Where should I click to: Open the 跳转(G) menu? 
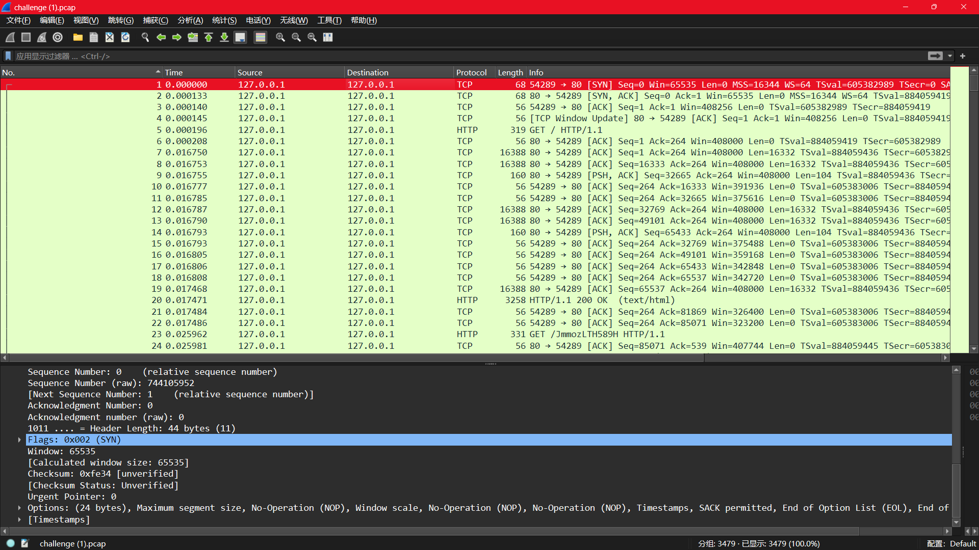click(121, 20)
